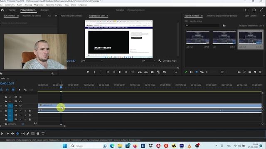
Task: Toggle snapping magnet in timeline
Action: click(7, 90)
